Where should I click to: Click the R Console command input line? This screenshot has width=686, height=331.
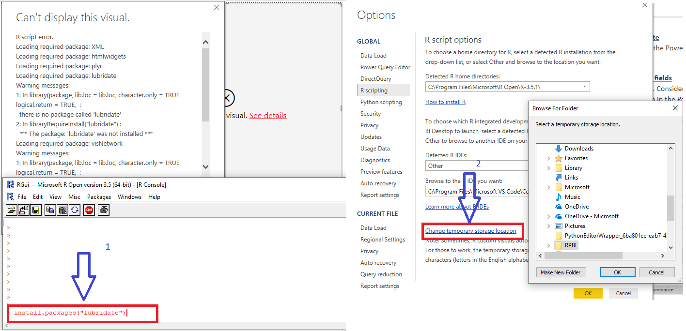click(82, 313)
